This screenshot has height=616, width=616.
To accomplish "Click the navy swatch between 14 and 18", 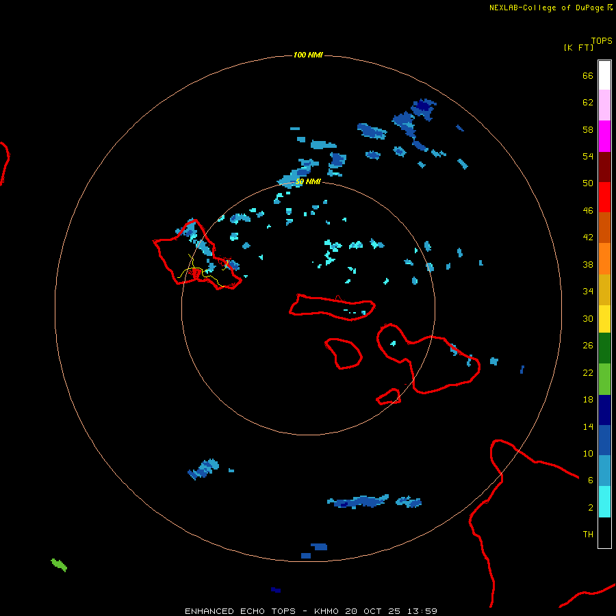I will point(604,410).
